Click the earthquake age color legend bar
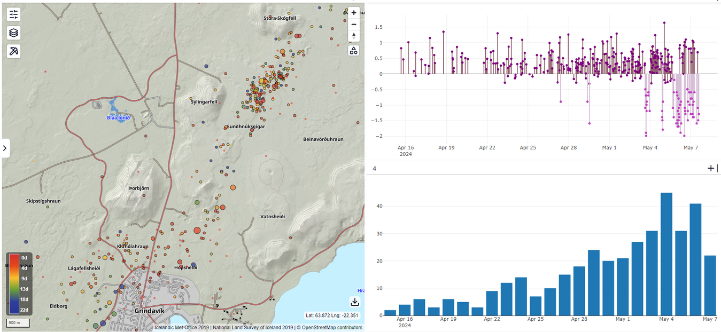Screen dimensions: 721x332 click(14, 284)
